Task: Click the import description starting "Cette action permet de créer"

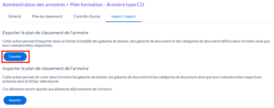Action: point(107,77)
